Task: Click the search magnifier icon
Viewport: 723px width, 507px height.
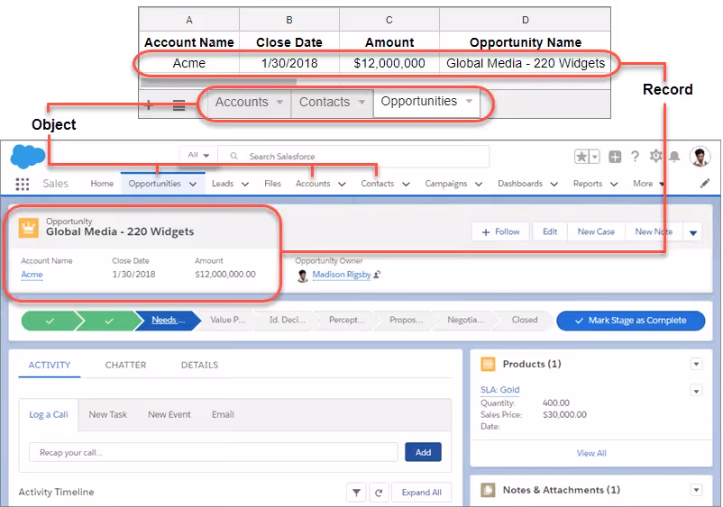Action: click(x=233, y=156)
